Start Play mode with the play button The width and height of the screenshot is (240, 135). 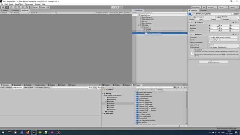coord(113,7)
